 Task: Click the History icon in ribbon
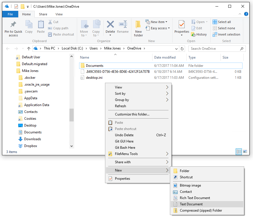(x=193, y=34)
